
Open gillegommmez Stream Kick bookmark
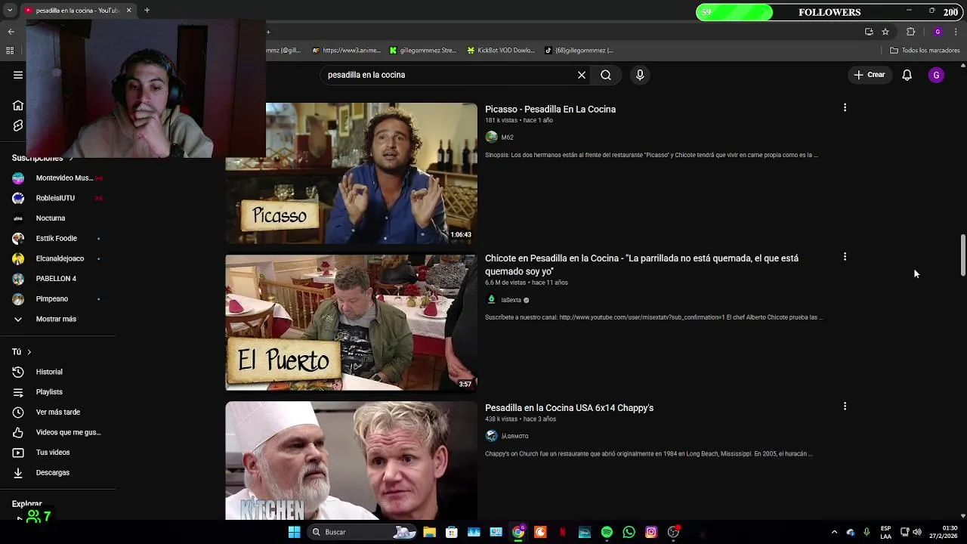pos(423,51)
